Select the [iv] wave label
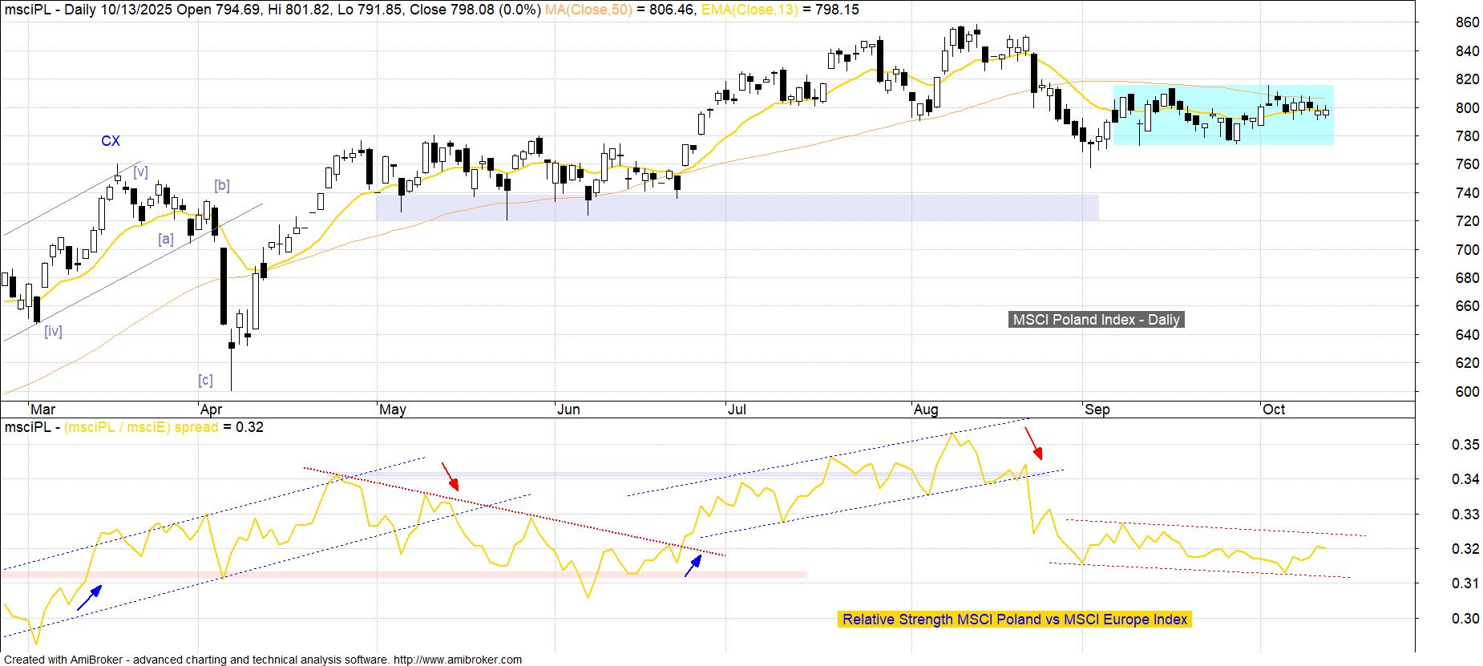 [53, 331]
